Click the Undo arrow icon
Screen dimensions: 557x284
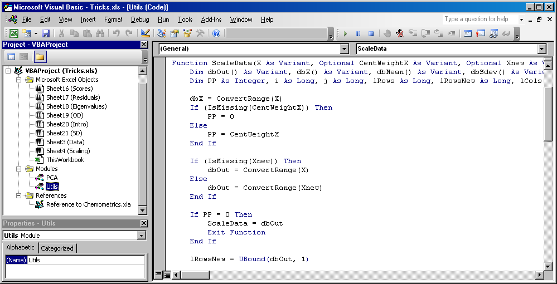116,33
